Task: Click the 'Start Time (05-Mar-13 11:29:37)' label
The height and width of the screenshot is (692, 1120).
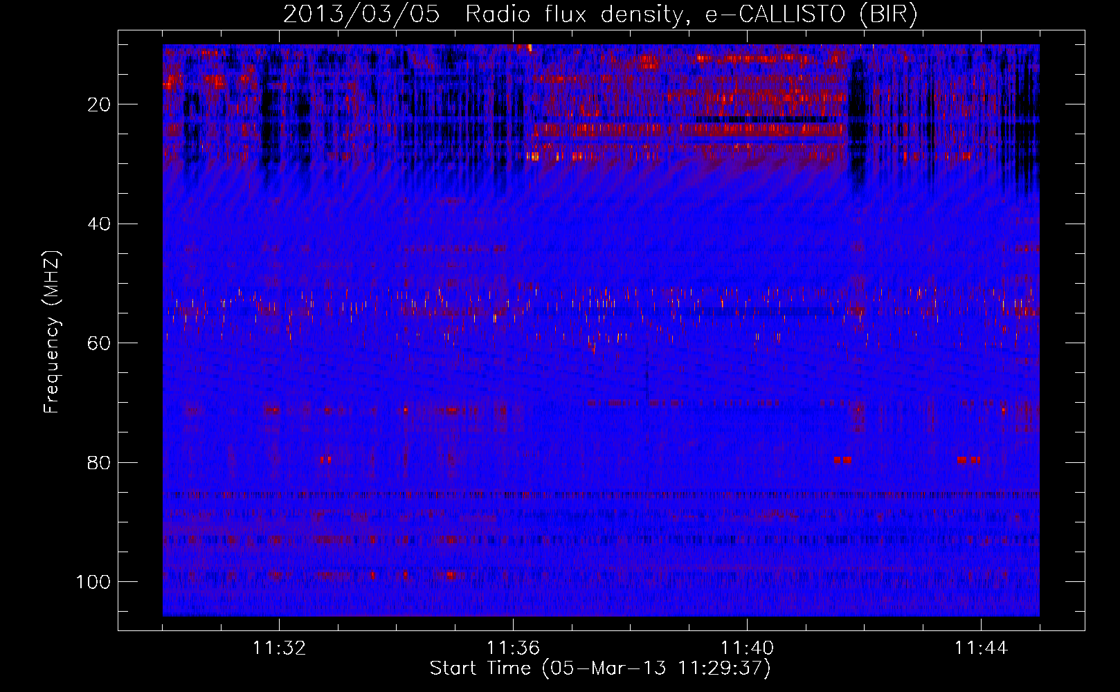Action: click(600, 668)
